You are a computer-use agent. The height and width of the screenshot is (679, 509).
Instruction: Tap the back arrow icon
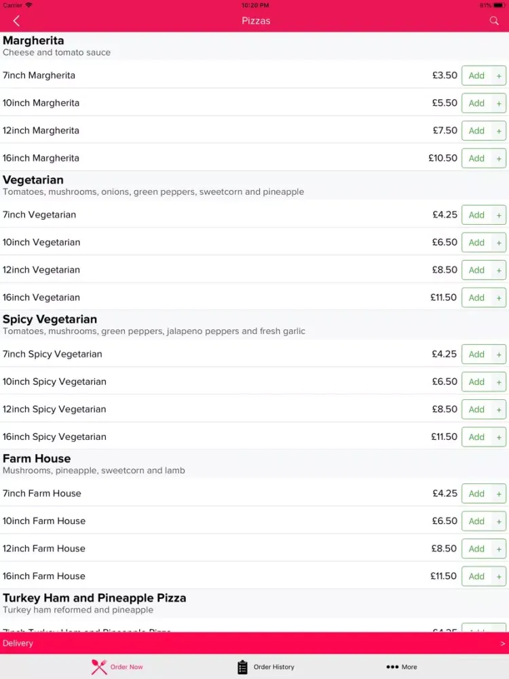point(16,21)
